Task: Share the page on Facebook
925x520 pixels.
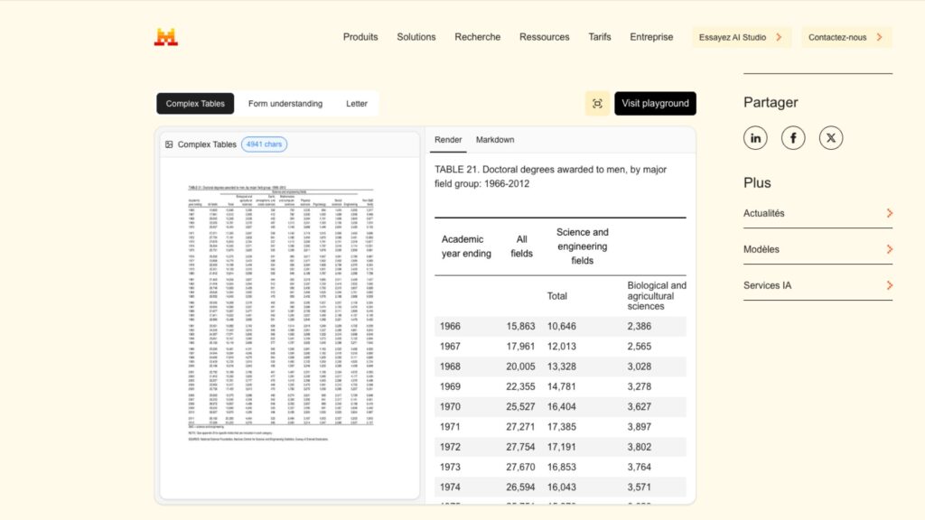Action: tap(793, 137)
